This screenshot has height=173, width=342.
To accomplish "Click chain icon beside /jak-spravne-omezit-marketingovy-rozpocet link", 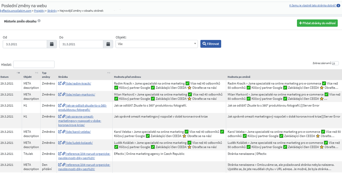I will (64, 117).
